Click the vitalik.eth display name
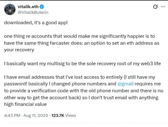The image size is (168, 127). pos(28,7)
